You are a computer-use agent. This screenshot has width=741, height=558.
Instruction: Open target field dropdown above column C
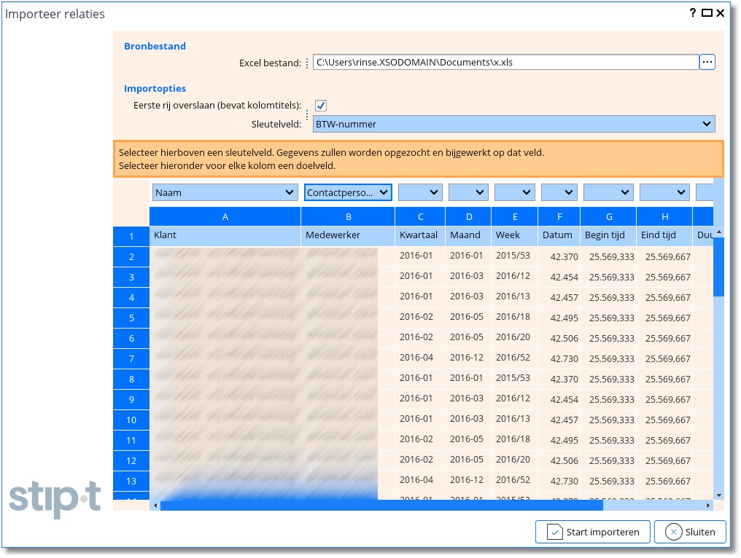pos(420,193)
